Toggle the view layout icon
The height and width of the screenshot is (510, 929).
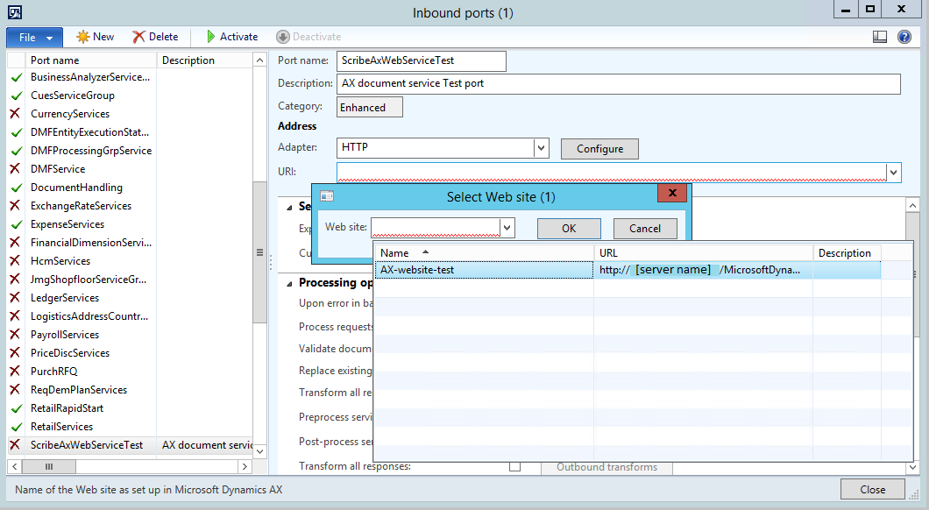880,37
